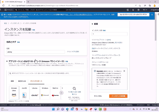Select the Ubuntu AMI tile

pos(35,93)
